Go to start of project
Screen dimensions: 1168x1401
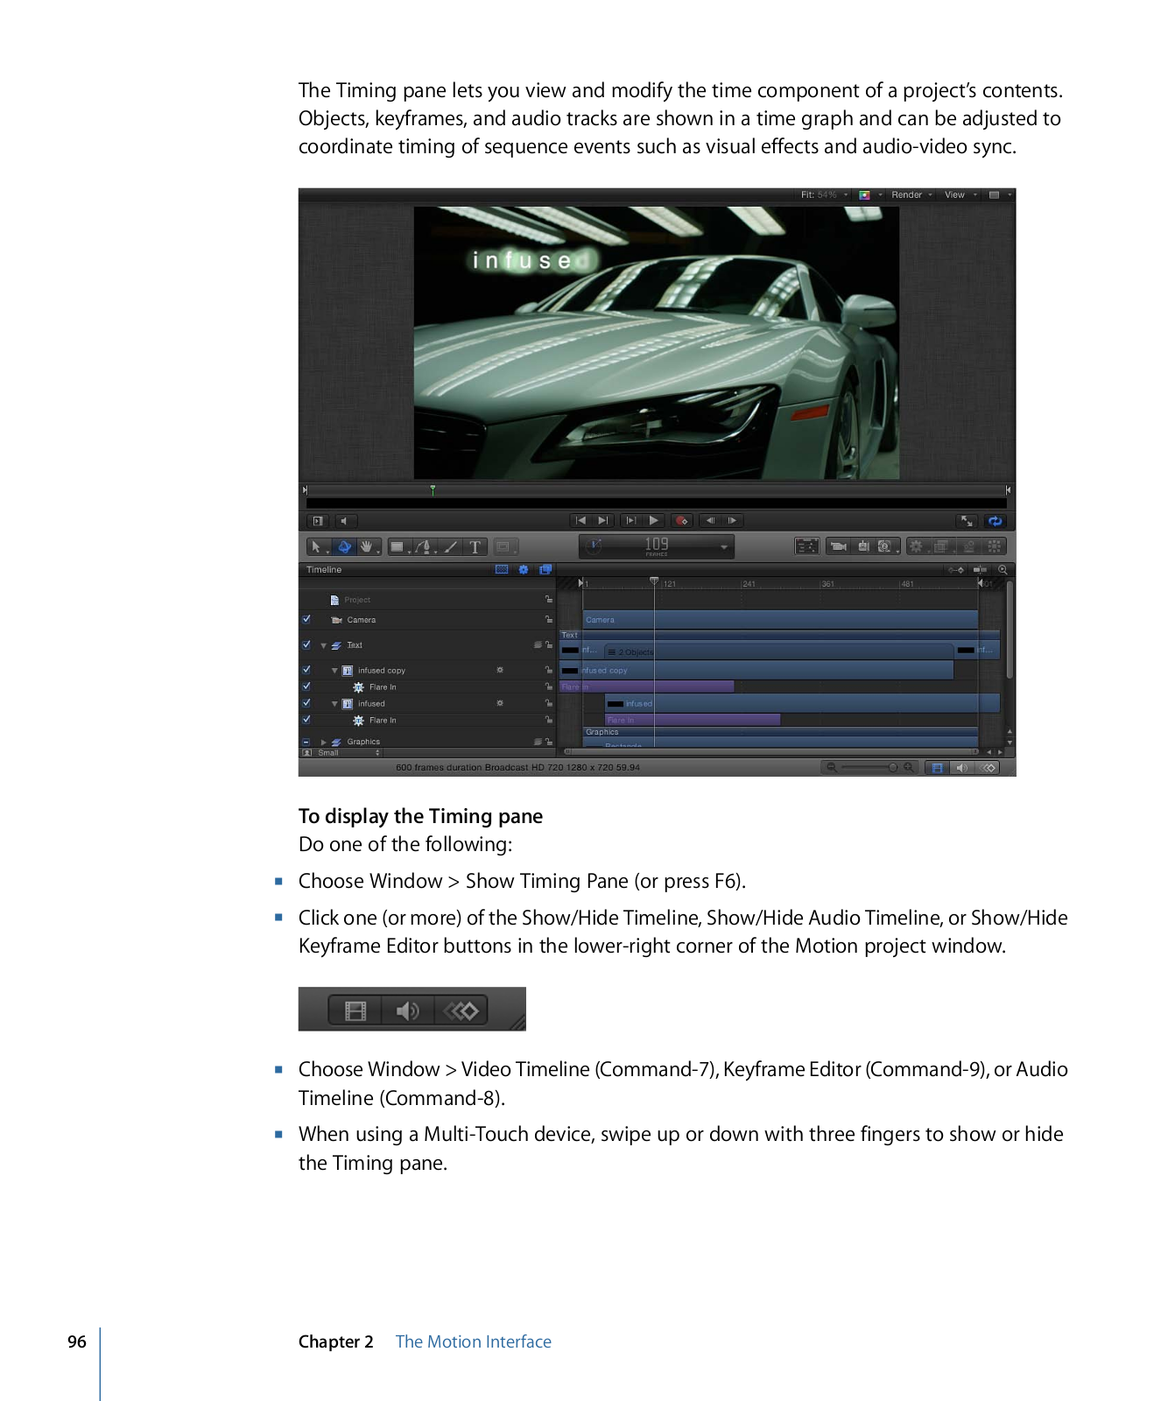580,520
